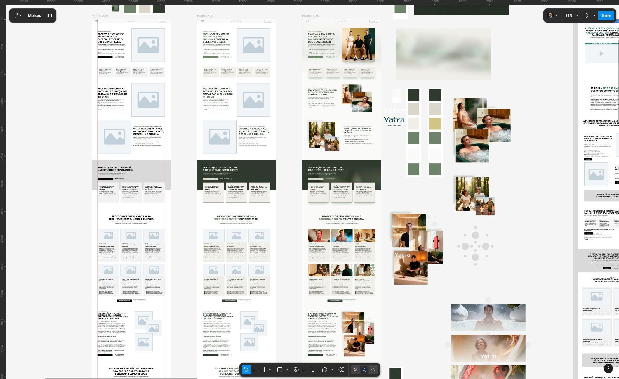Expand the present options chevron
This screenshot has height=379, width=619.
tap(594, 15)
